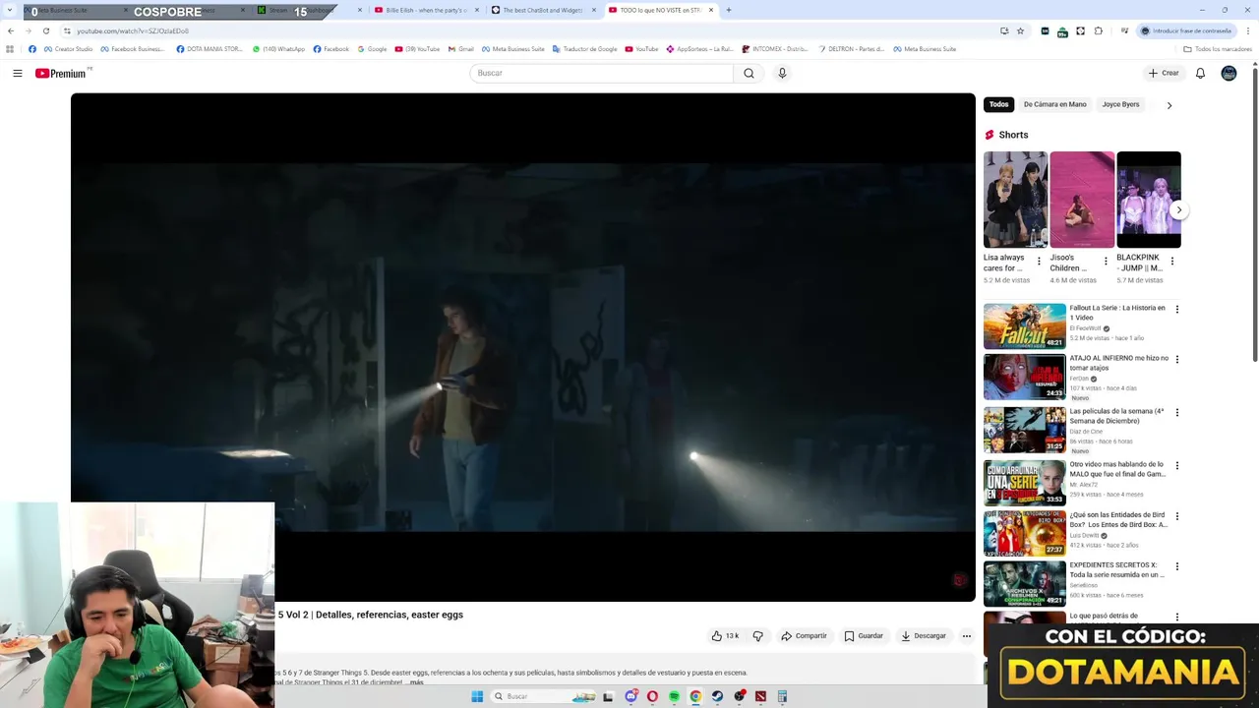Click the Crear button
This screenshot has height=708, width=1259.
1163,73
